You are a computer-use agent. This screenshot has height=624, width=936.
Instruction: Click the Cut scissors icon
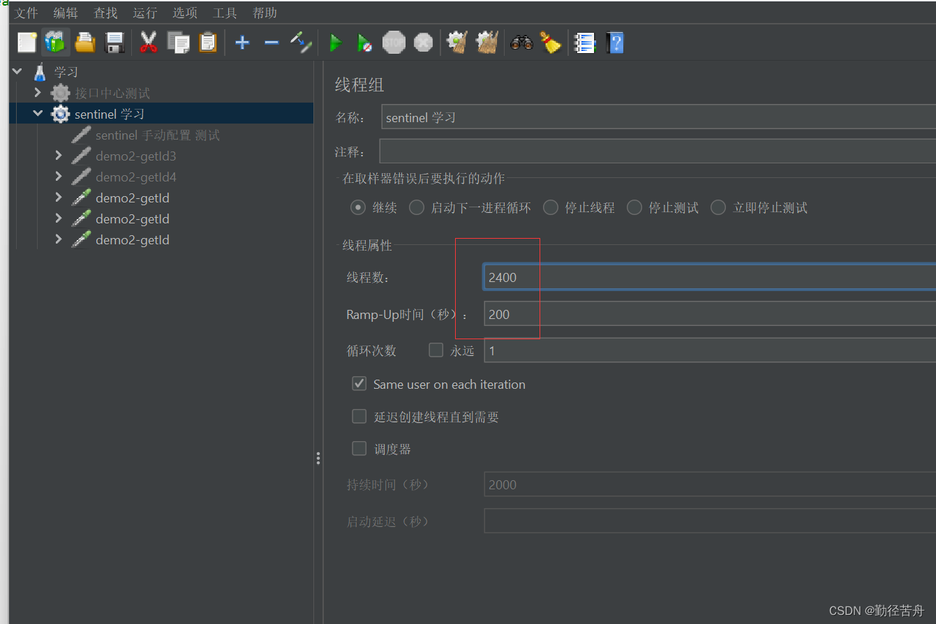(x=148, y=43)
